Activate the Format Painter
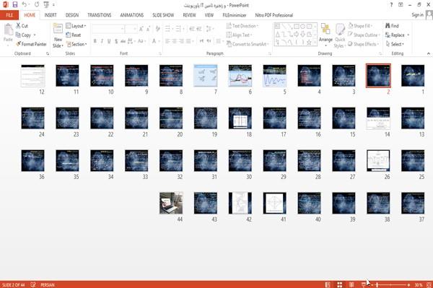The width and height of the screenshot is (433, 288). [x=31, y=44]
